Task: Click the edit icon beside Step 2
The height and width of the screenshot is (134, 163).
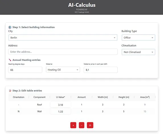Action: (x=10, y=91)
